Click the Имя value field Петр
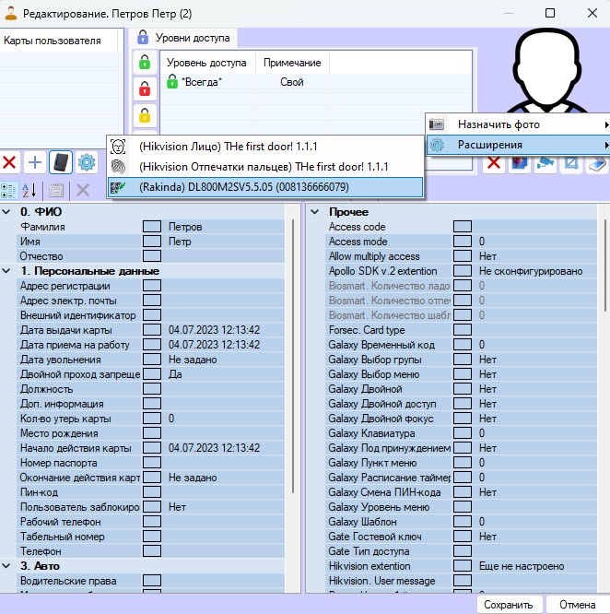This screenshot has width=610, height=614. pos(226,242)
